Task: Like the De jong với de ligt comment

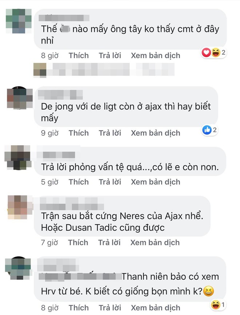Action: (x=79, y=133)
